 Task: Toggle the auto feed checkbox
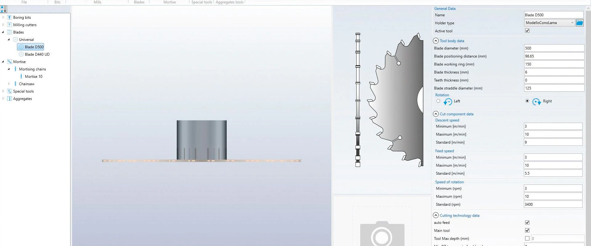pos(527,223)
